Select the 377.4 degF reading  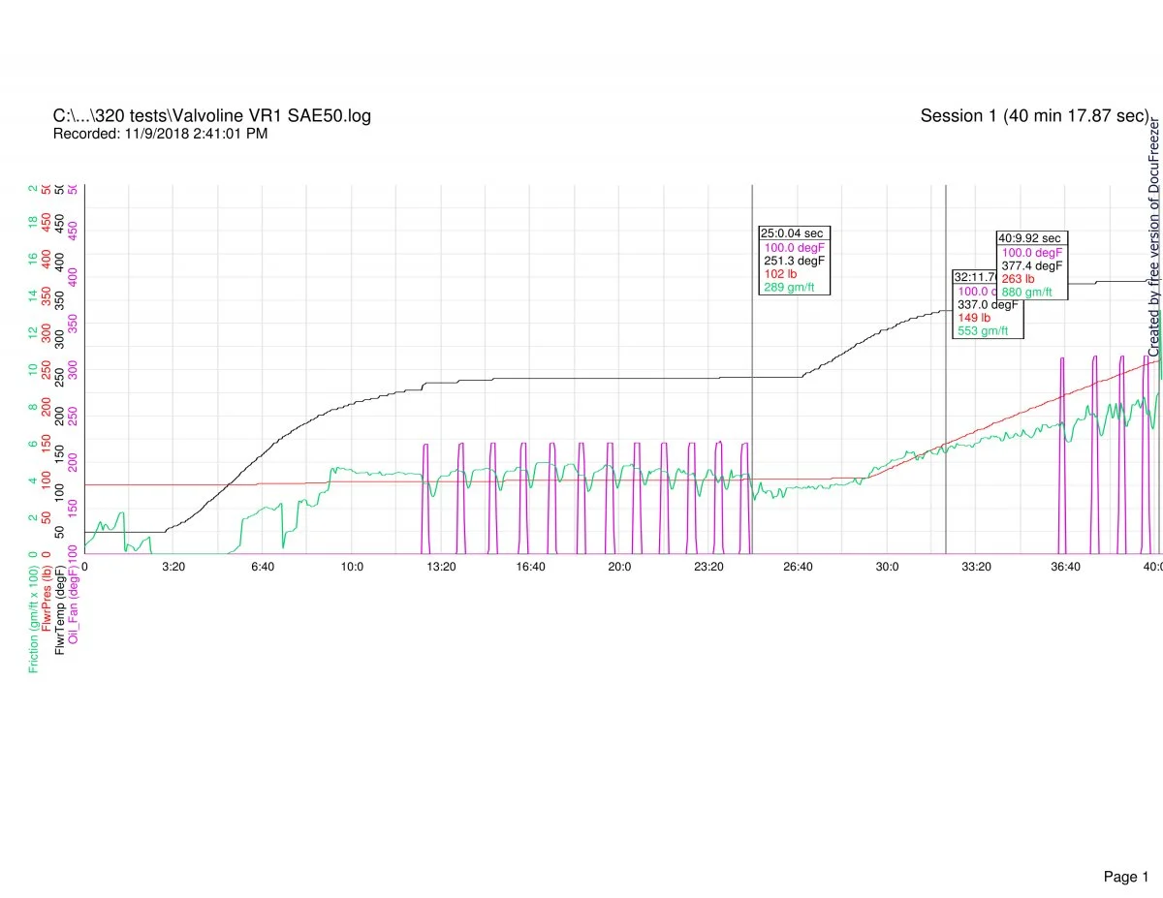pos(1032,264)
